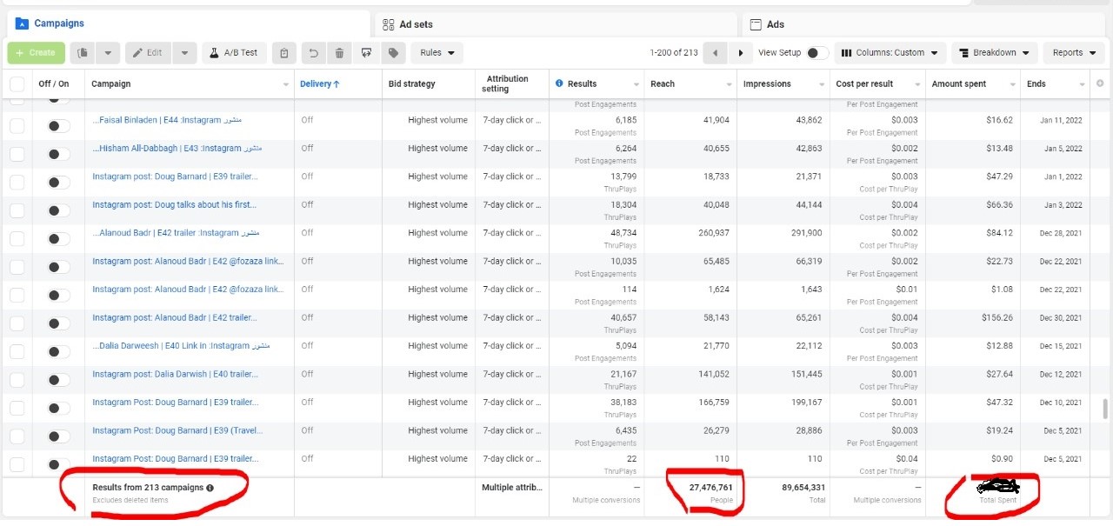Click the clipboard icon in the toolbar
Image resolution: width=1113 pixels, height=526 pixels.
(x=283, y=53)
